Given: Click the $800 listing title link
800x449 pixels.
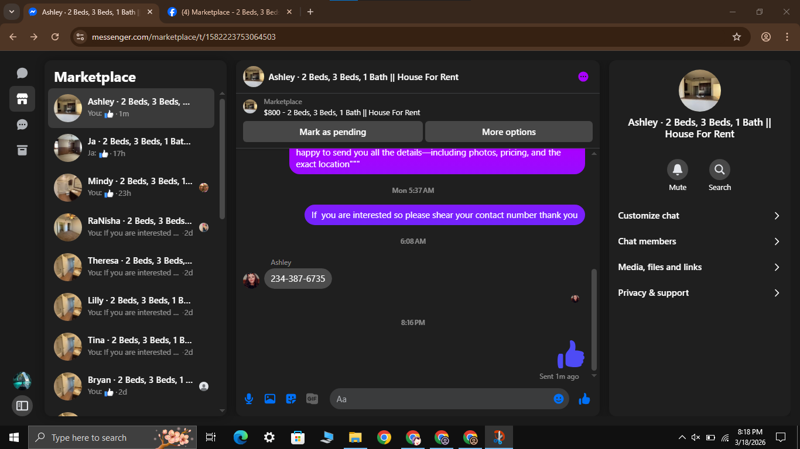Looking at the screenshot, I should 342,112.
